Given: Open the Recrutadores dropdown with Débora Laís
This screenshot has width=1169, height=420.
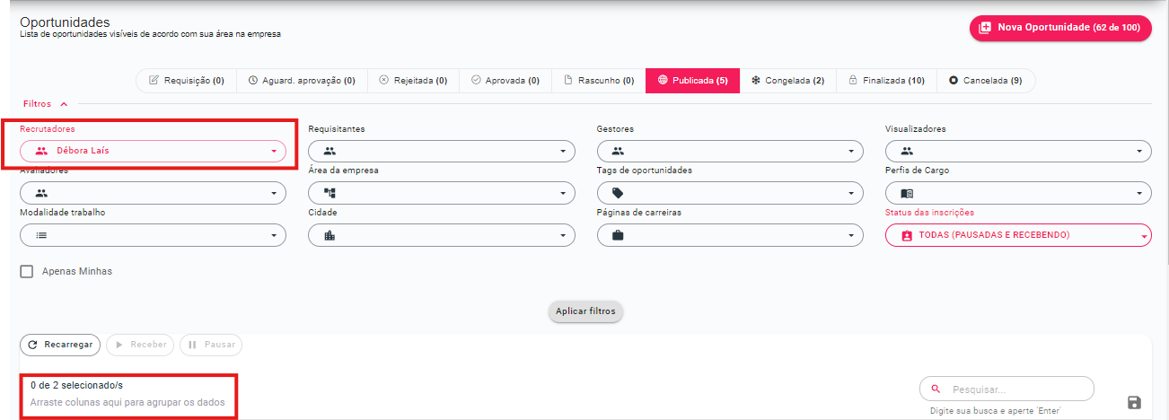Looking at the screenshot, I should coord(153,151).
